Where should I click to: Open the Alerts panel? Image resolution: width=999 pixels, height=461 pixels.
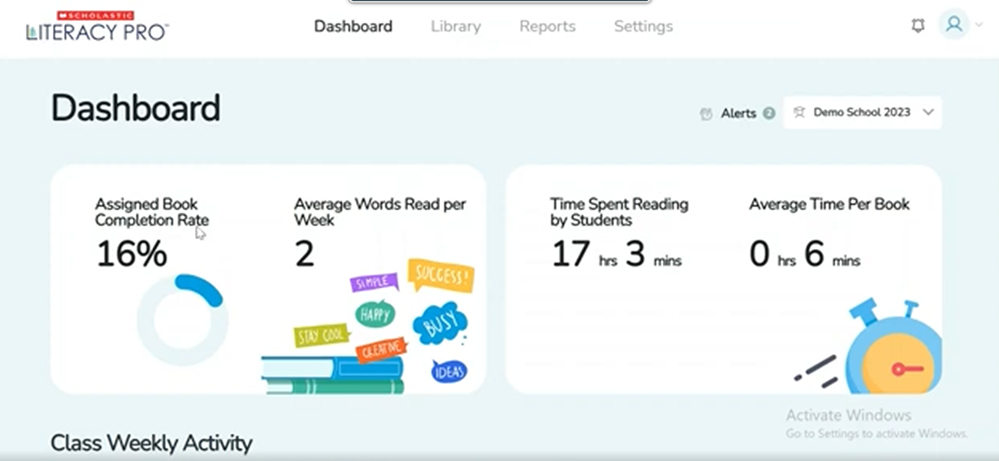(738, 113)
